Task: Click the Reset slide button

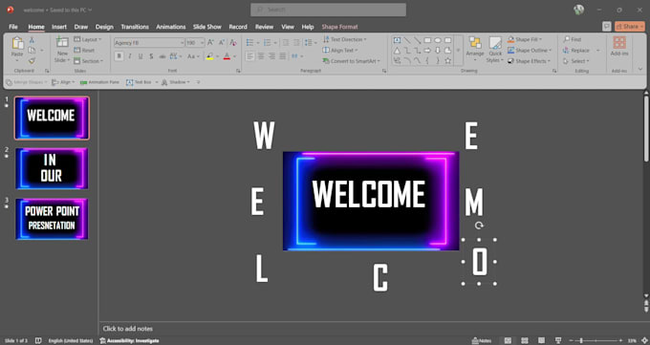Action: (x=84, y=51)
